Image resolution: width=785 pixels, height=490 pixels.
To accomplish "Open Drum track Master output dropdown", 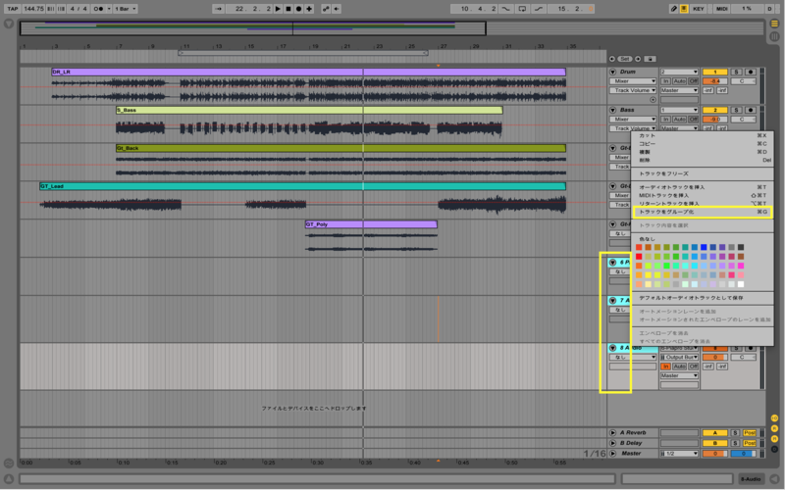I will click(x=679, y=90).
